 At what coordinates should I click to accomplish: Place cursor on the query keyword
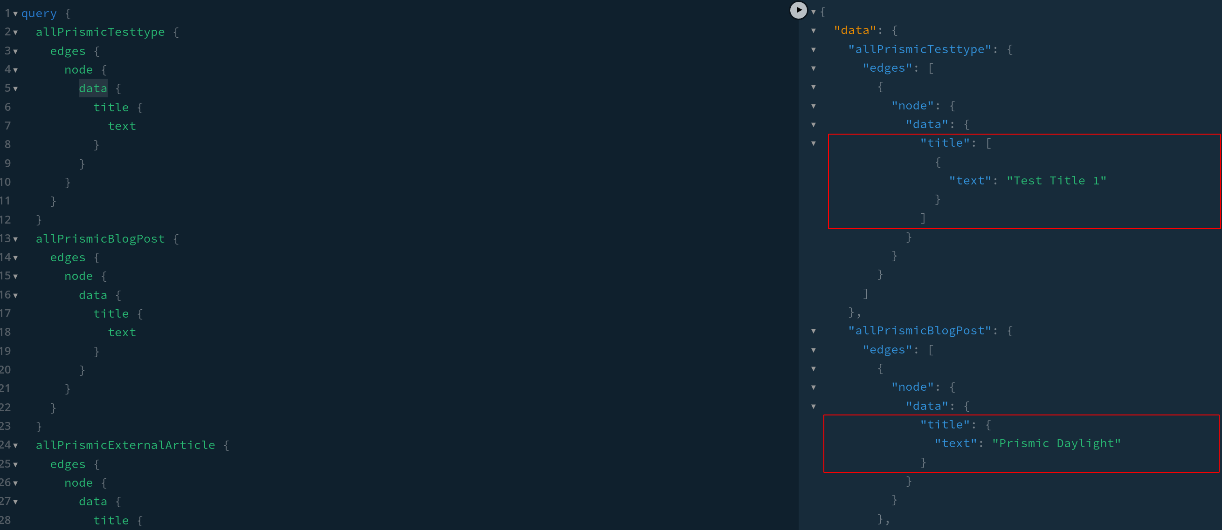[x=38, y=14]
